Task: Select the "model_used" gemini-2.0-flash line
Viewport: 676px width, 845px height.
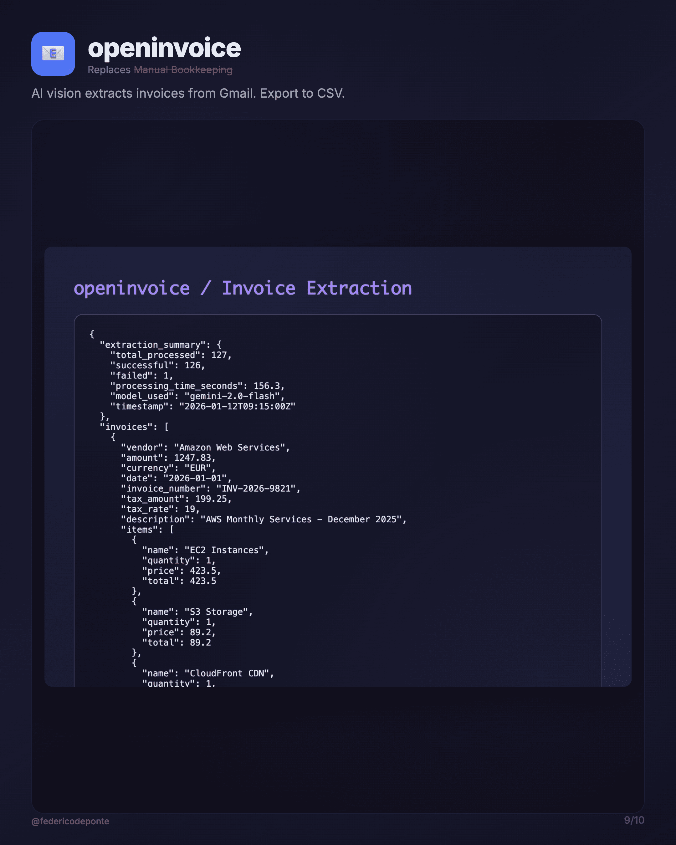Action: pyautogui.click(x=197, y=396)
